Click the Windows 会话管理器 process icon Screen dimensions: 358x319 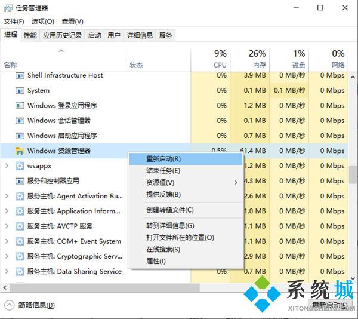[x=20, y=121]
